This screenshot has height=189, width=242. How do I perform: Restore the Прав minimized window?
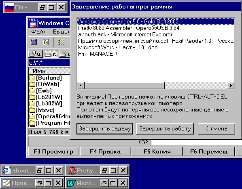tap(39, 183)
